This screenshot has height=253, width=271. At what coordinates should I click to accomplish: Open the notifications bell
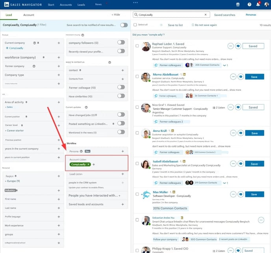coord(258,5)
